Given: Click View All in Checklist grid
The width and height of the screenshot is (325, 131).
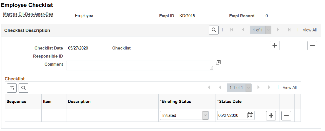Looking at the screenshot, I should point(289,88).
